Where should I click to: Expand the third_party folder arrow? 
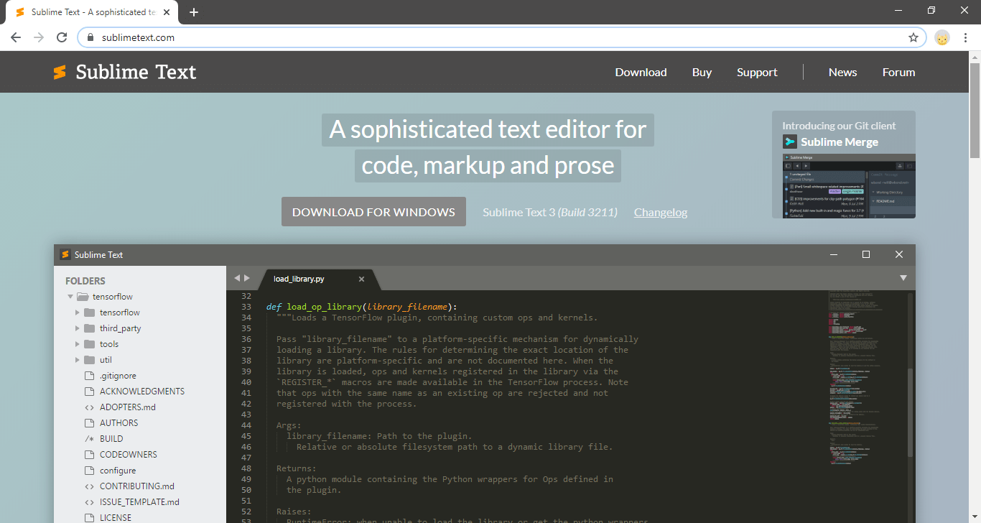tap(78, 328)
